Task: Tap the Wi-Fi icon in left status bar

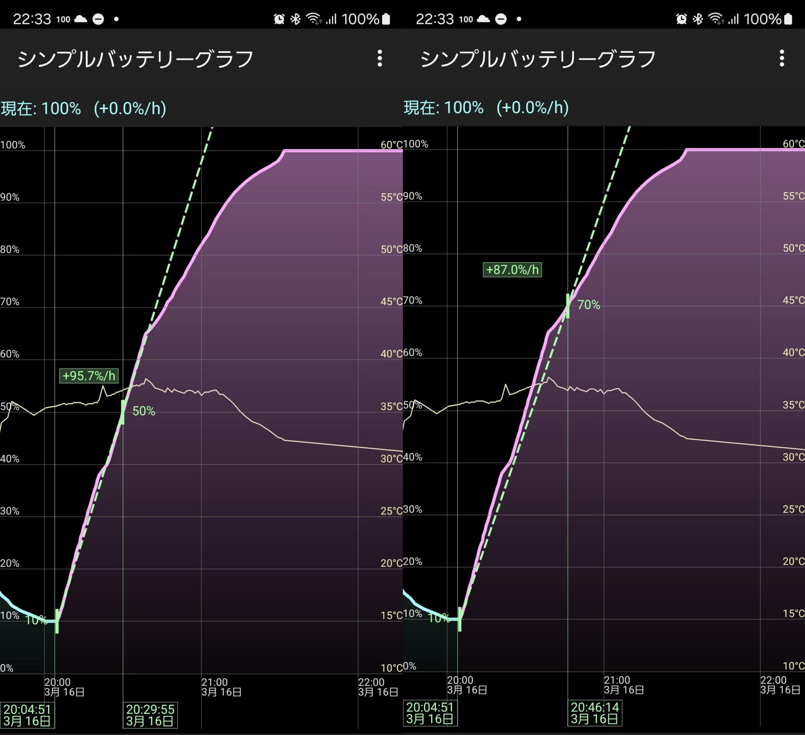Action: click(x=314, y=19)
